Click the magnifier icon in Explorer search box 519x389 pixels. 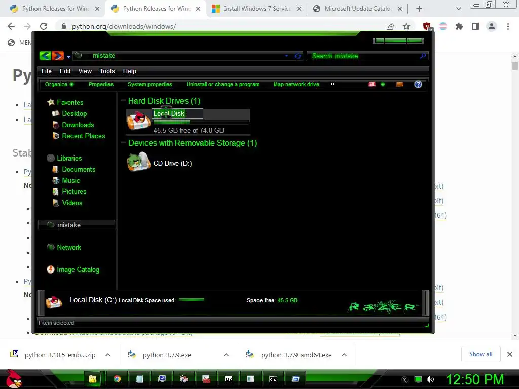click(423, 56)
